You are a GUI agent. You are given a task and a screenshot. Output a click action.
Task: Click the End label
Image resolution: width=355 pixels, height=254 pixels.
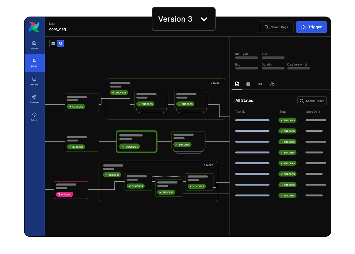point(238,64)
